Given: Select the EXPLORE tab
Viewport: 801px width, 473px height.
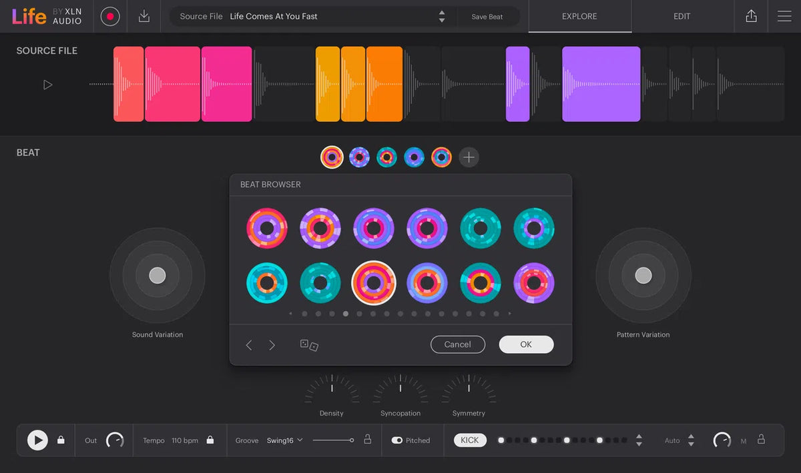Looking at the screenshot, I should click(x=579, y=16).
